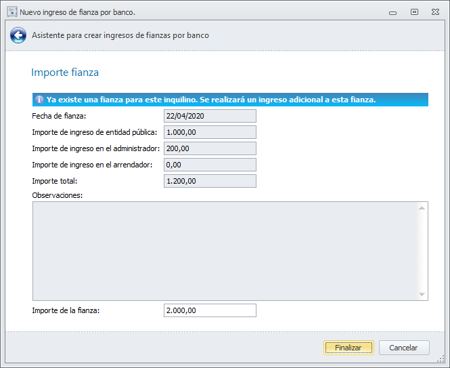The width and height of the screenshot is (450, 368).
Task: Select the entidad pública ingreso amount field
Action: (210, 132)
